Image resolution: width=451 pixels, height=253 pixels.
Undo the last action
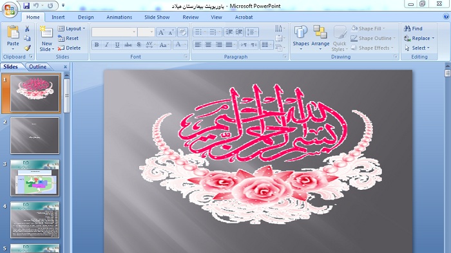pyautogui.click(x=36, y=5)
